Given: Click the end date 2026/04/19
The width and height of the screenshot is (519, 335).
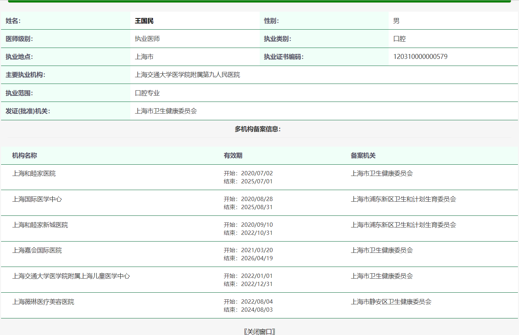Looking at the screenshot, I should tap(257, 258).
